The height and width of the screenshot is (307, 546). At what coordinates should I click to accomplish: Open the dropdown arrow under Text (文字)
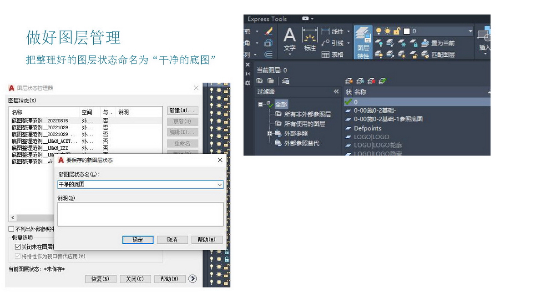coord(289,55)
